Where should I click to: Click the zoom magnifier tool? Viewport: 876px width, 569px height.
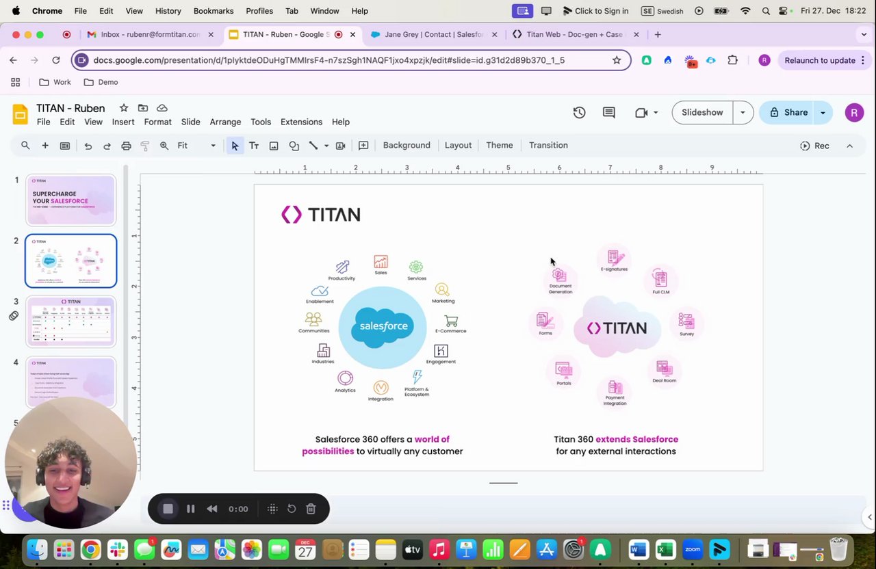coord(164,146)
